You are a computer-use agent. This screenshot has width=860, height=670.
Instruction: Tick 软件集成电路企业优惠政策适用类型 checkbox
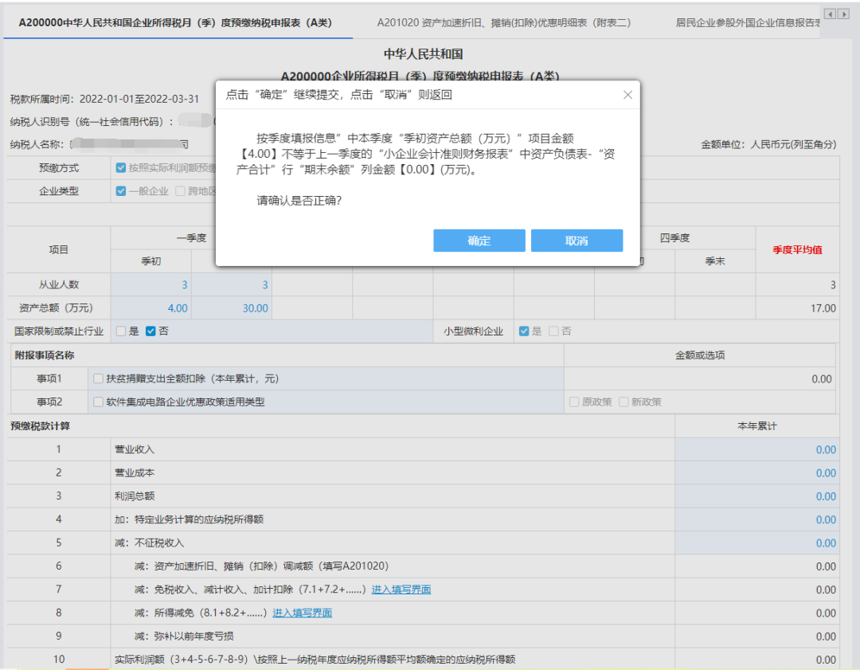click(x=98, y=402)
